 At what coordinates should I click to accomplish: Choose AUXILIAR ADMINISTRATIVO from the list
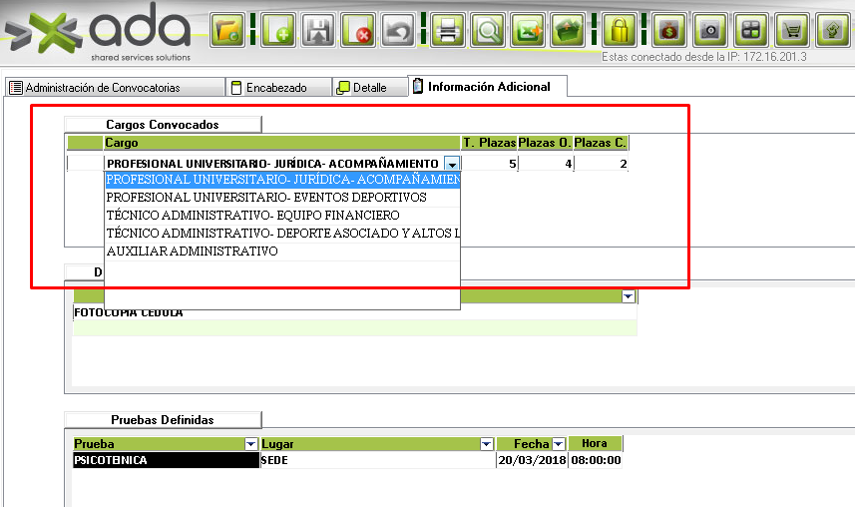click(x=192, y=252)
